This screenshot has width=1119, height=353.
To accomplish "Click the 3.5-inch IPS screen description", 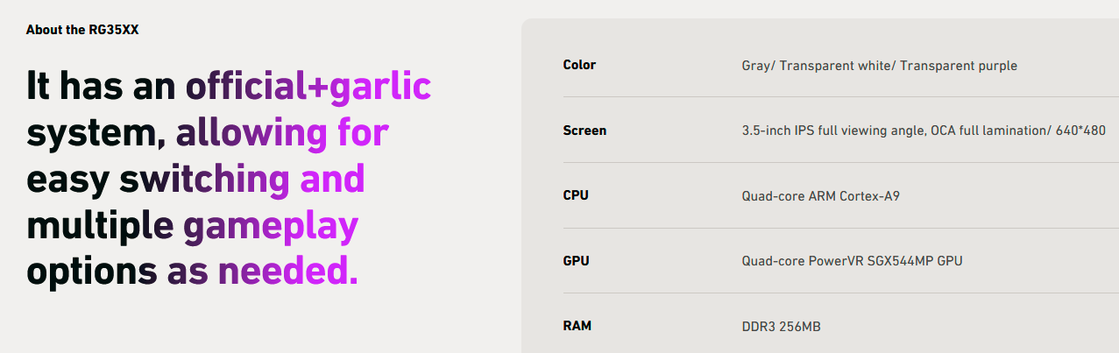I will point(924,131).
